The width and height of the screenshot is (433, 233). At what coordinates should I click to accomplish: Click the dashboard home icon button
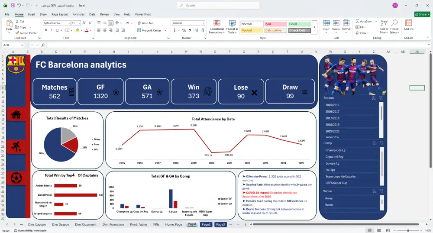16,114
